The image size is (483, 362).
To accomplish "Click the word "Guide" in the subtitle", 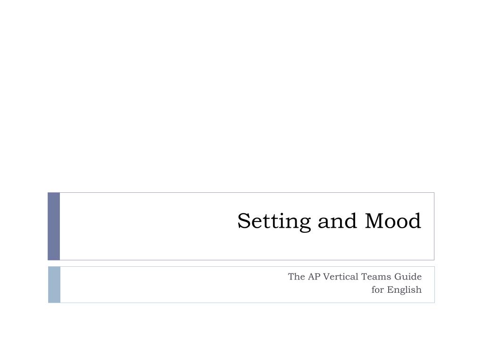I will coord(408,276).
